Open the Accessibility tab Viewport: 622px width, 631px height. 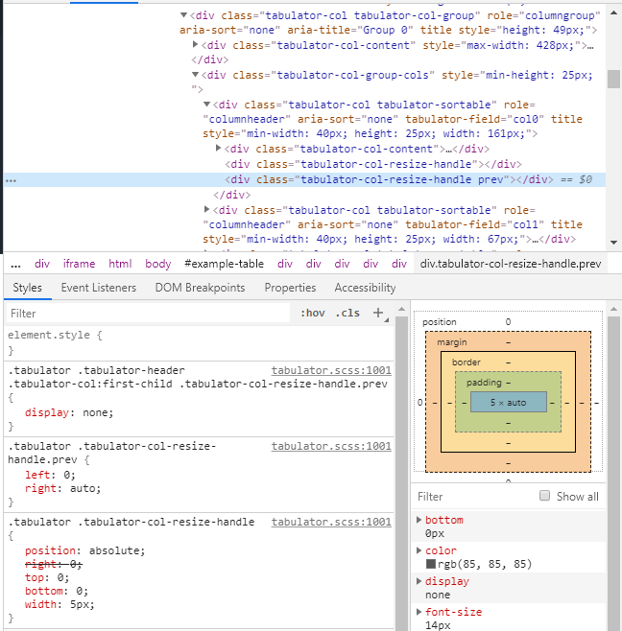pos(365,288)
